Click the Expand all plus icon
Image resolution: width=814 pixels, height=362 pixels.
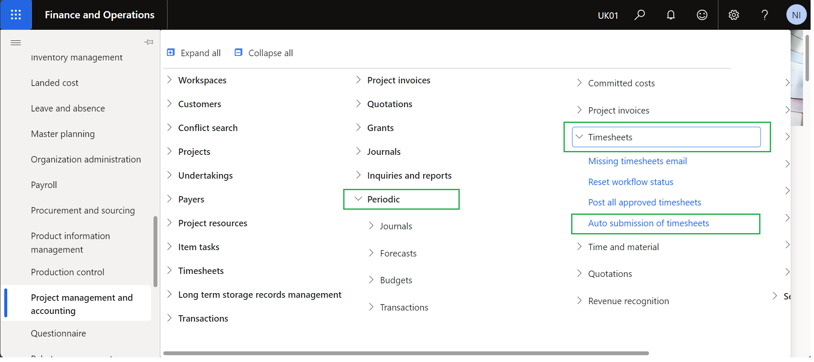click(171, 52)
